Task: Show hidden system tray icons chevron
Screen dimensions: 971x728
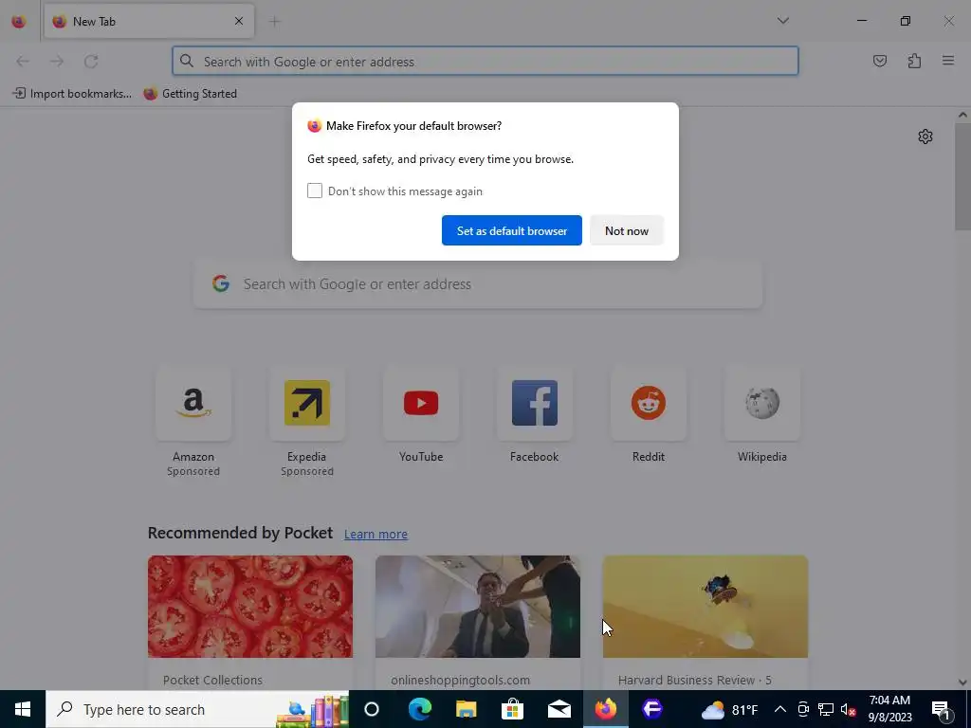Action: 780,709
